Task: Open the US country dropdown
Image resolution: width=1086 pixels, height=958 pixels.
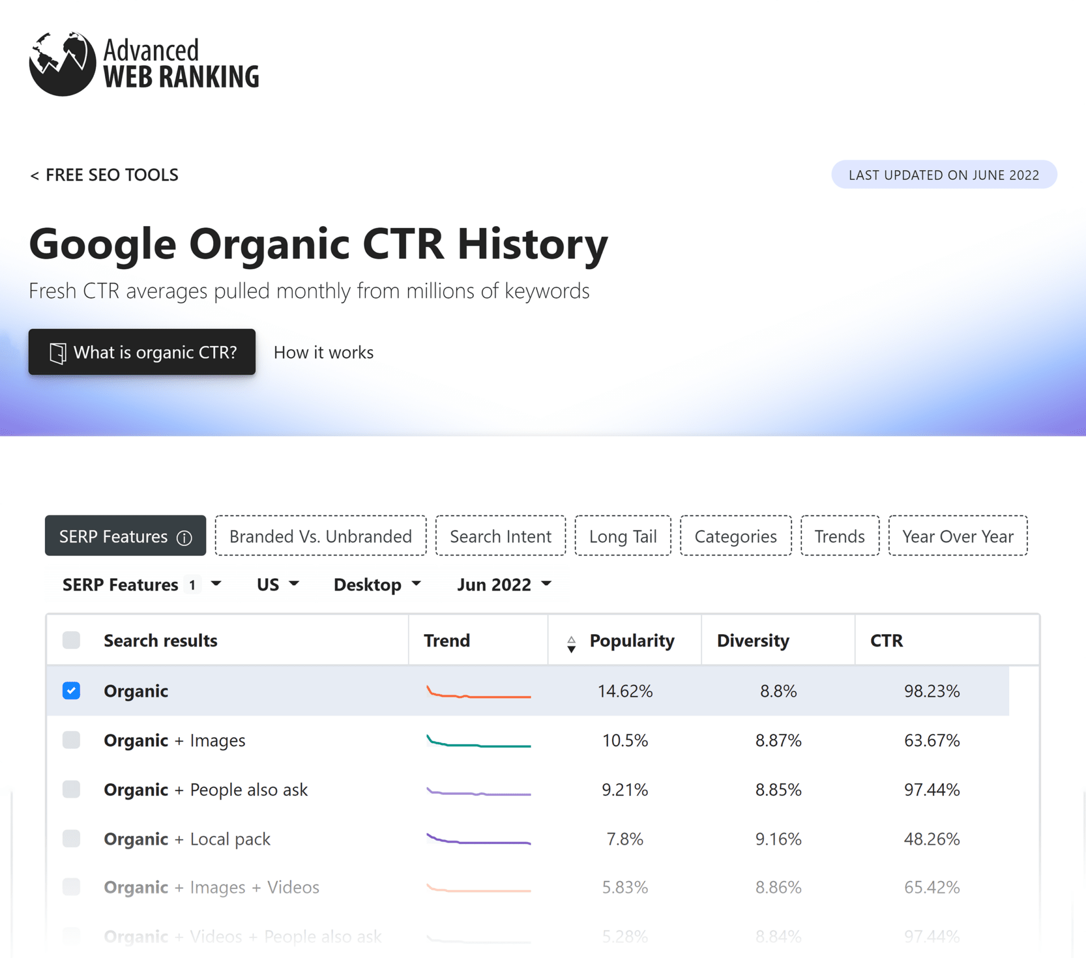Action: click(277, 585)
